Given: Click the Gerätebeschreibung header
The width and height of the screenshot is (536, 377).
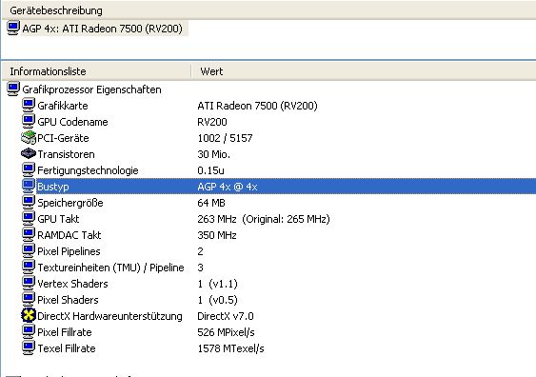Looking at the screenshot, I should pos(269,10).
